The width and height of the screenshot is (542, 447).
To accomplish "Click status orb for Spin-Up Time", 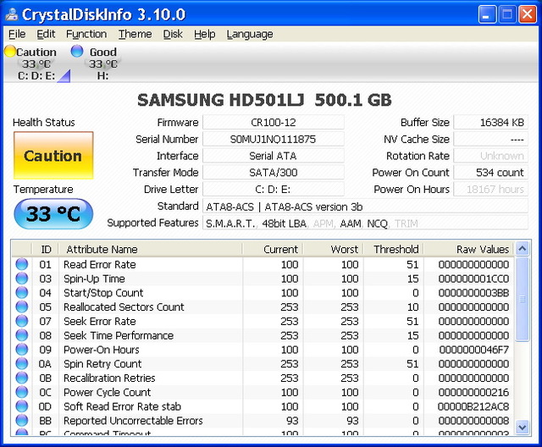I will 22,279.
